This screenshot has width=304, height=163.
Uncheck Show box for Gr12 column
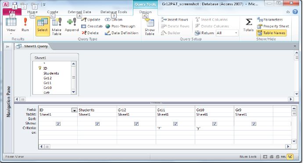pos(136,124)
